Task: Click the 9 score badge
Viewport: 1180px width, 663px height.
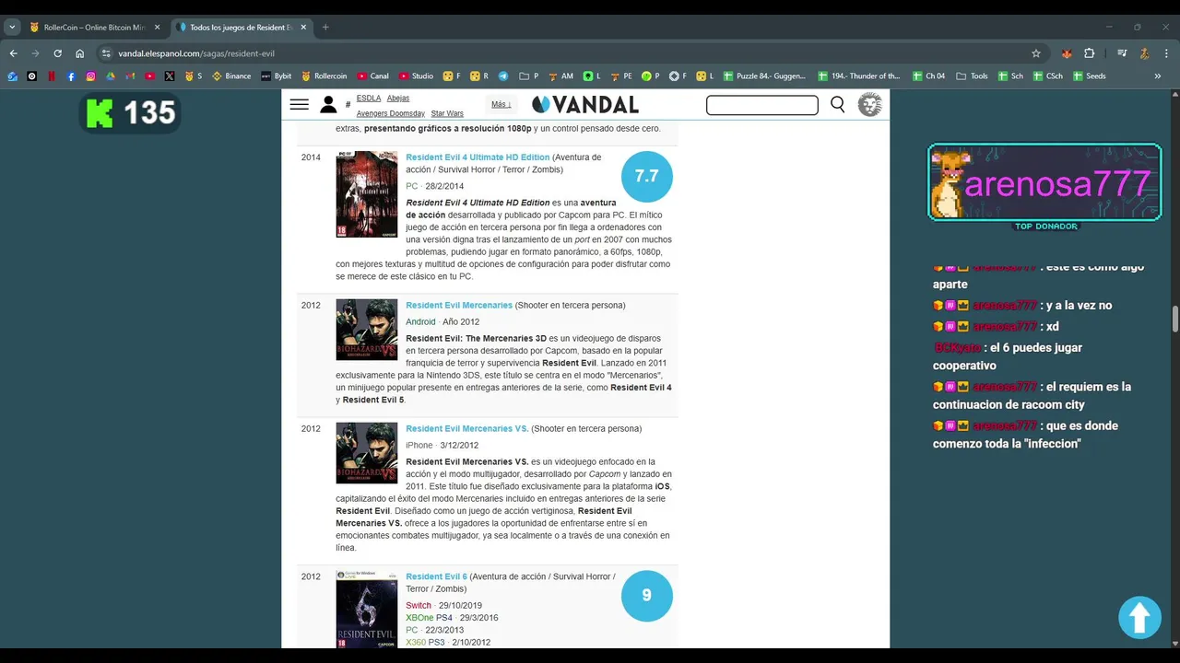Action: point(647,595)
